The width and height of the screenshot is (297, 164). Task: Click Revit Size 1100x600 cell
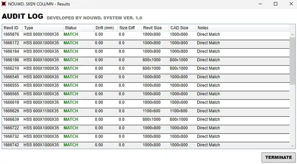pos(152,111)
